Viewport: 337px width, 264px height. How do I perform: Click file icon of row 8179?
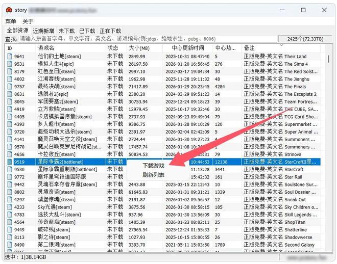10,71
